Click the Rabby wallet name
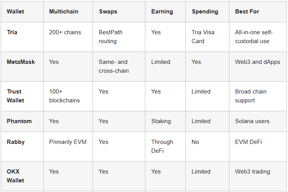The image size is (288, 192). click(15, 142)
